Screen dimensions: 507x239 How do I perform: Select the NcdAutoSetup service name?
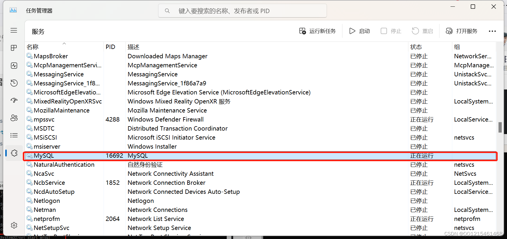(54, 192)
